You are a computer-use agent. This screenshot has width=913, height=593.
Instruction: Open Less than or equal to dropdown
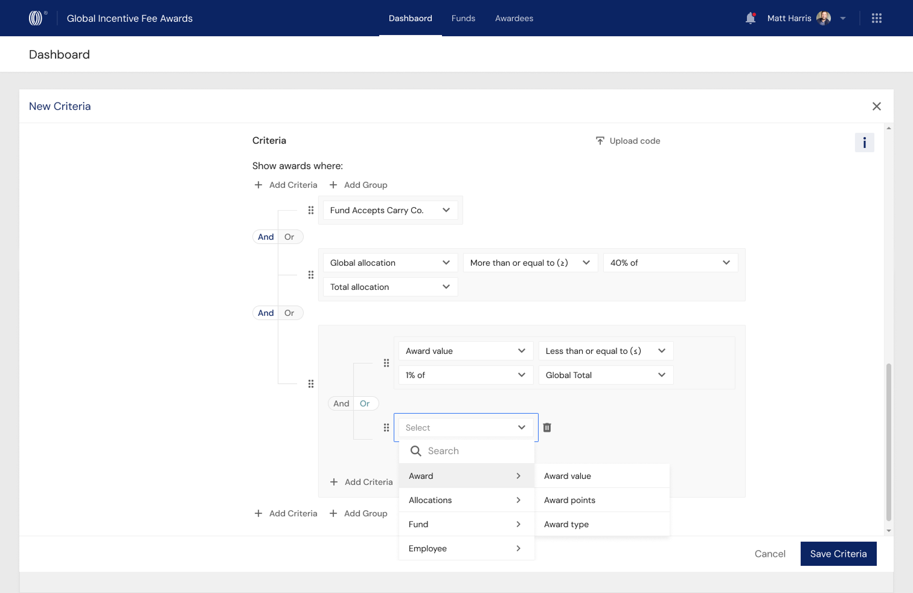click(606, 351)
